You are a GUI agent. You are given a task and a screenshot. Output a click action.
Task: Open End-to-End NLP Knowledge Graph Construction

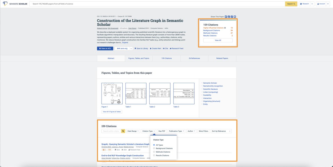pyautogui.click(x=123, y=156)
